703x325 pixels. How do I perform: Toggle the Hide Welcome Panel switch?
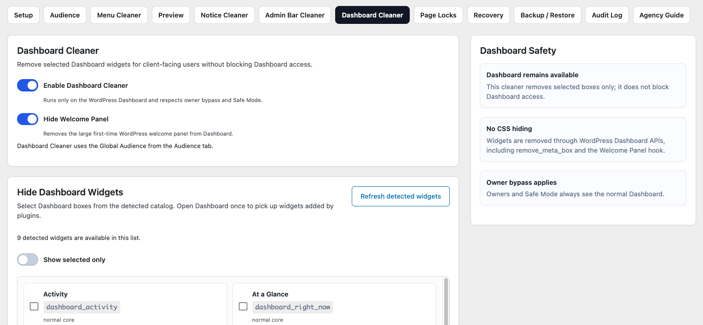(28, 119)
